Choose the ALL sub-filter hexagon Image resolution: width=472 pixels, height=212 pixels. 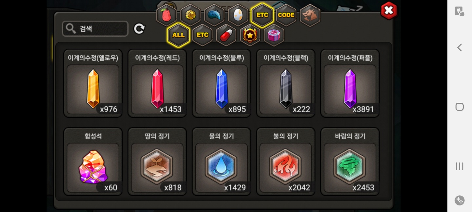(179, 35)
